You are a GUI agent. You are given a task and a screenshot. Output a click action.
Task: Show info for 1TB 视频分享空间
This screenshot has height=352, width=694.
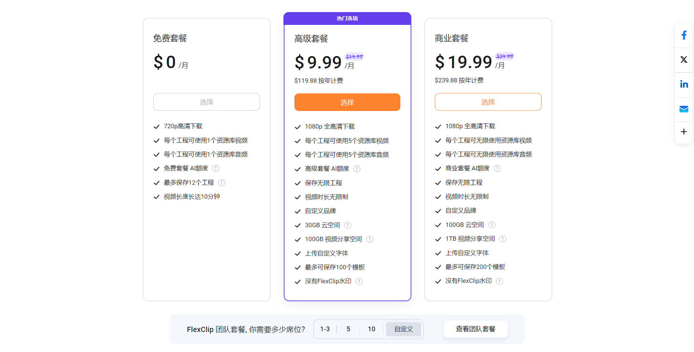pos(503,239)
